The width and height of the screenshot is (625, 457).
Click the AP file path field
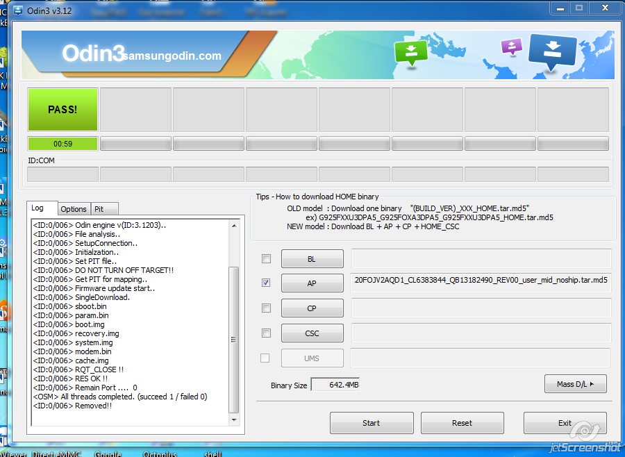tap(481, 283)
